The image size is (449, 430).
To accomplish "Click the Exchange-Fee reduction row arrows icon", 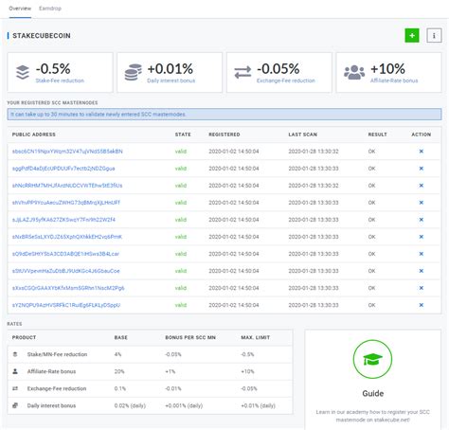I will click(x=15, y=388).
